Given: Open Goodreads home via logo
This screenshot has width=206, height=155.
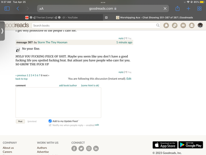Looking at the screenshot, I should click(x=16, y=25).
